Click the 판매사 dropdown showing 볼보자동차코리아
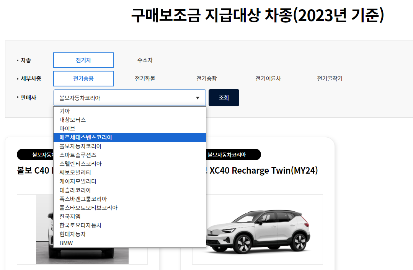 tap(130, 98)
